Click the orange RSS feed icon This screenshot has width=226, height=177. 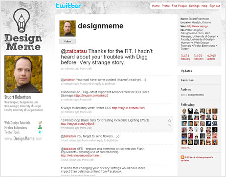coord(182,157)
